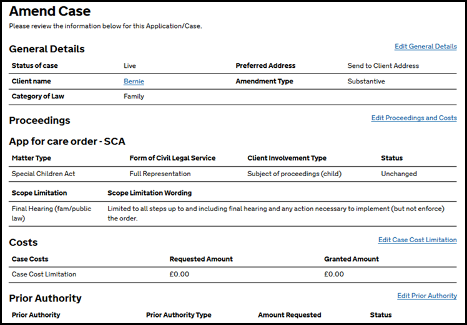Click the General Details section heading
Viewport: 467px width, 325px height.
pos(47,49)
